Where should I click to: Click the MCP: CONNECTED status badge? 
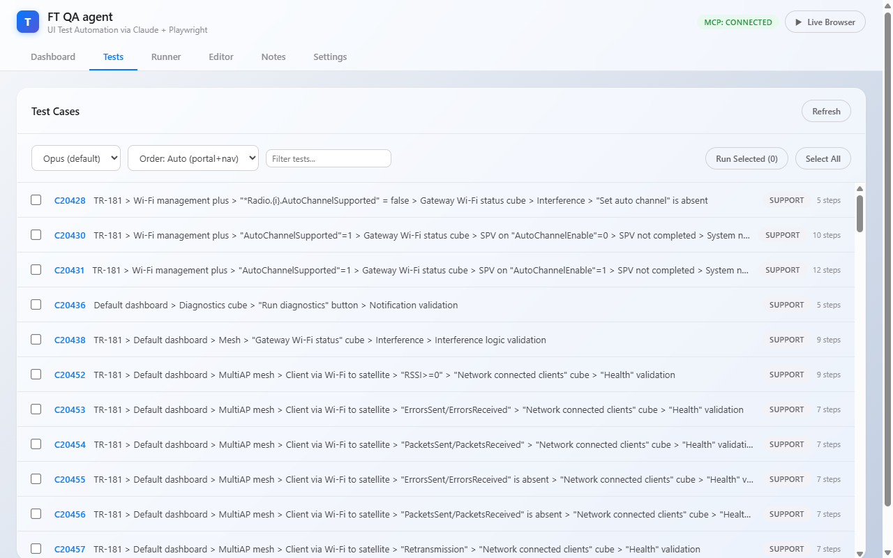tap(738, 22)
